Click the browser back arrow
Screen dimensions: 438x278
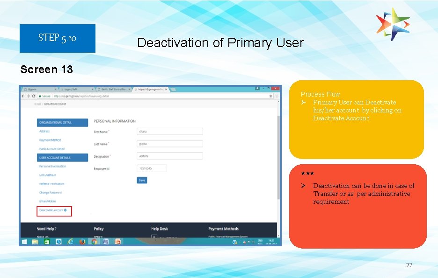[x=22, y=95]
